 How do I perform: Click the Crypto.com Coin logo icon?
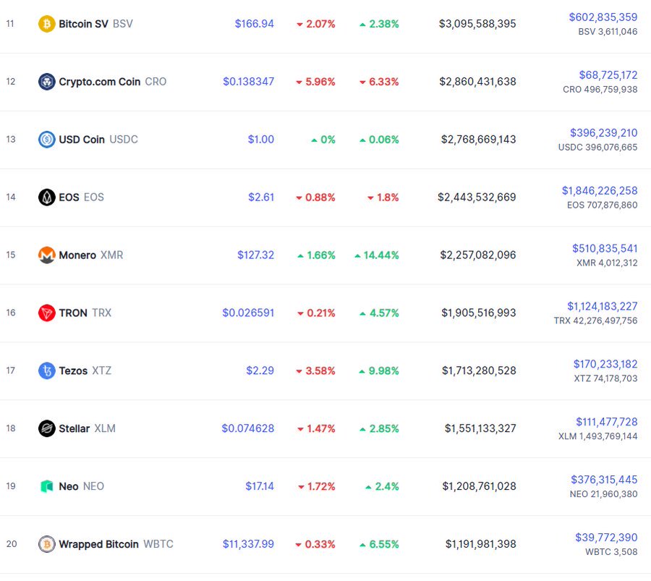click(x=47, y=82)
